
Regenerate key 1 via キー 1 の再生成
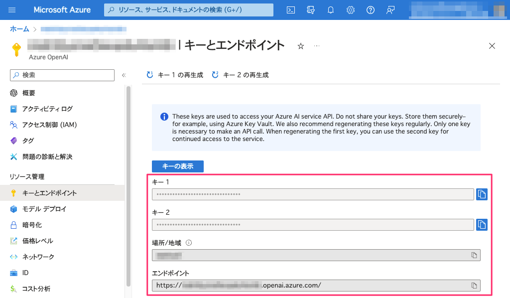pos(175,75)
